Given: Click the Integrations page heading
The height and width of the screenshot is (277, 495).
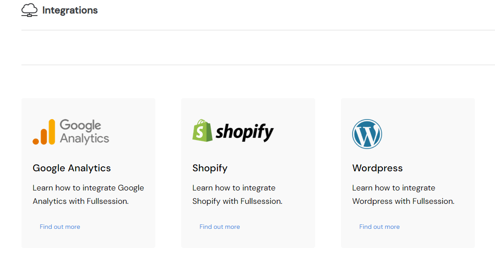Looking at the screenshot, I should point(70,10).
